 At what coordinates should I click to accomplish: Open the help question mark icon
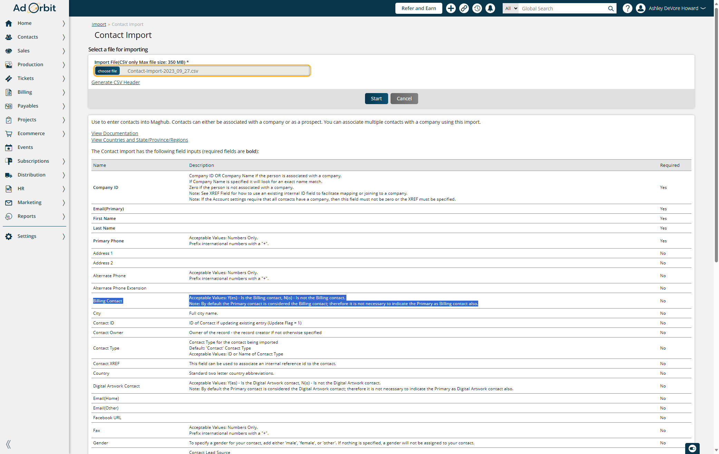[627, 8]
